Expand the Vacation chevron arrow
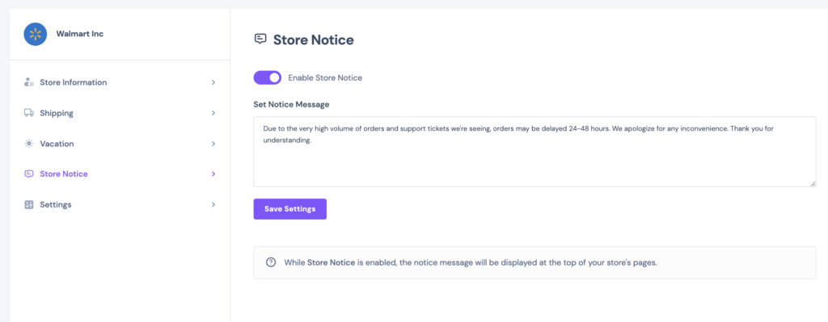Image resolution: width=828 pixels, height=322 pixels. coord(213,144)
